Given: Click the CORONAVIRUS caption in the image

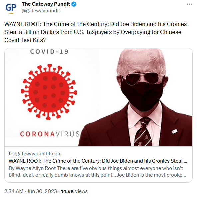Looking at the screenshot, I should pyautogui.click(x=50, y=134).
